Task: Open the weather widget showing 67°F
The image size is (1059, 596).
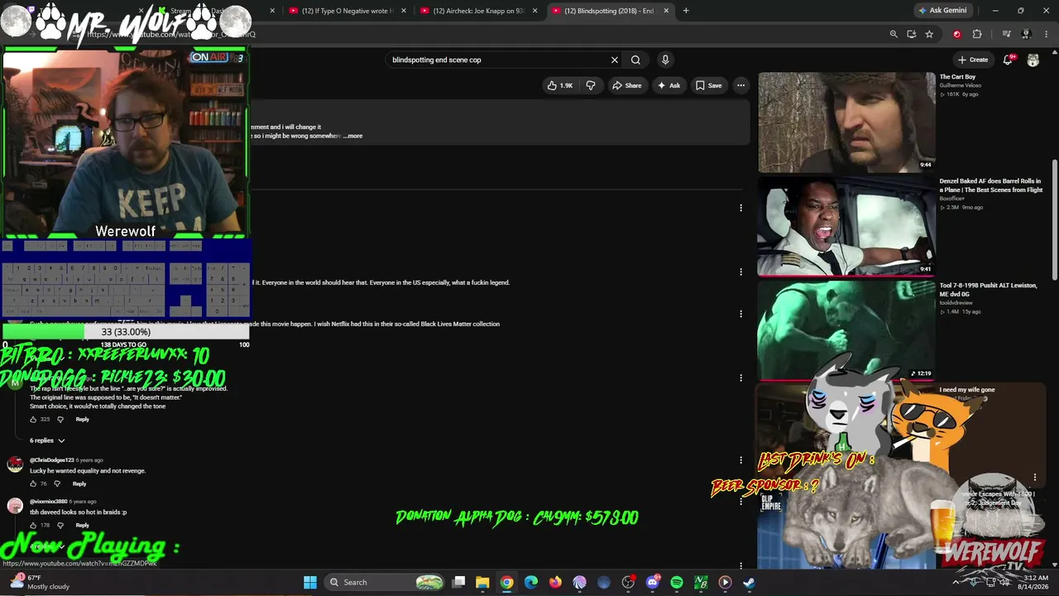Action: click(x=40, y=582)
